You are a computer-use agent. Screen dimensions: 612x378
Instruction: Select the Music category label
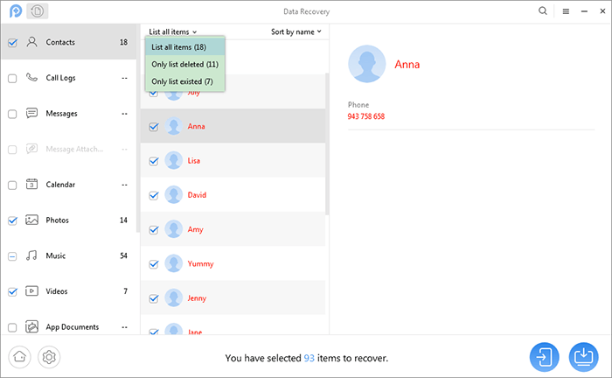[56, 255]
